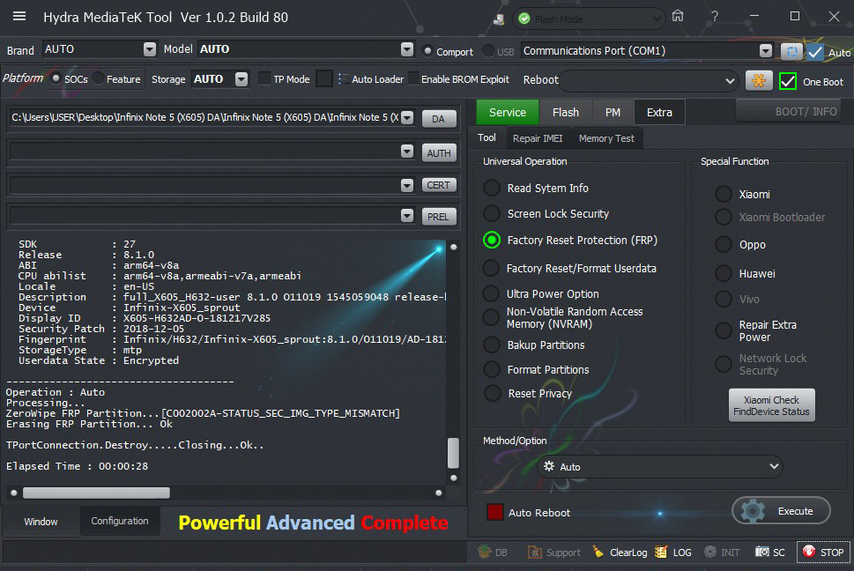Select Screen Lock Security option
The image size is (854, 571).
coord(492,213)
